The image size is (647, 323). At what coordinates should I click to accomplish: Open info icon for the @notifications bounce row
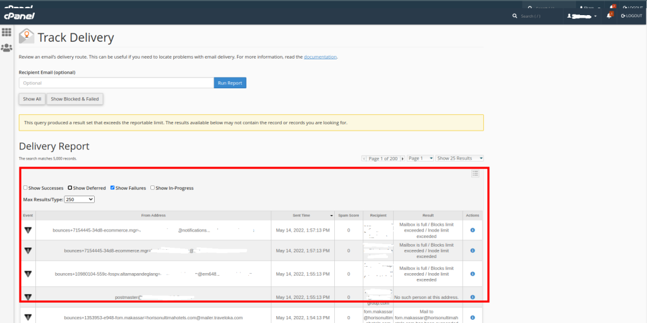(x=473, y=230)
